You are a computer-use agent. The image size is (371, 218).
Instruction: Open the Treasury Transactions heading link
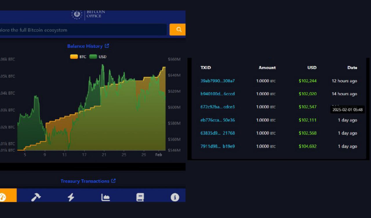(x=85, y=181)
